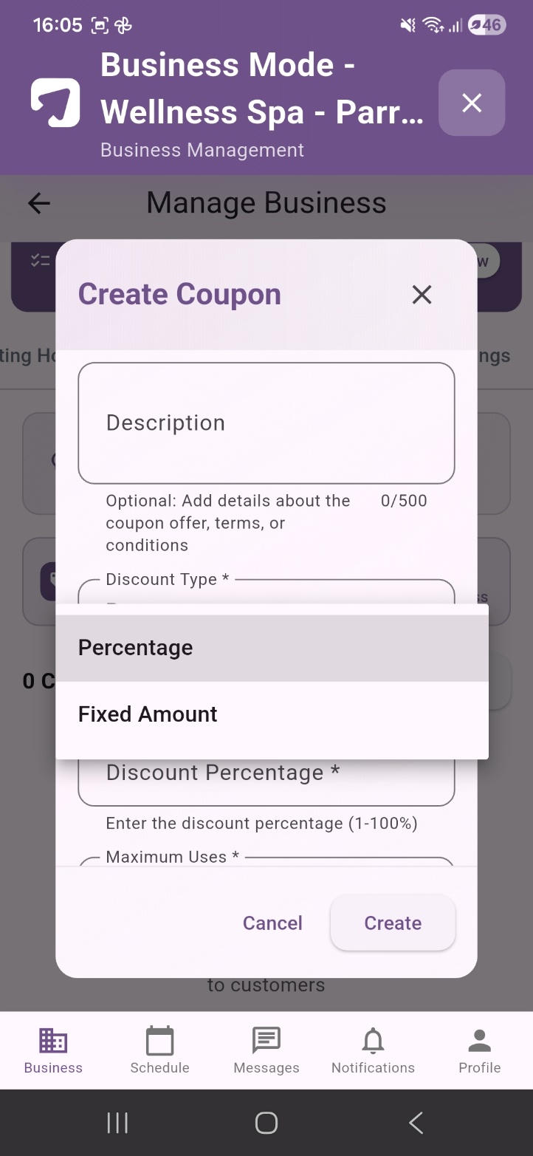Click the Cancel button

click(x=272, y=923)
